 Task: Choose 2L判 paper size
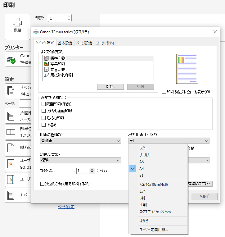click(x=158, y=205)
